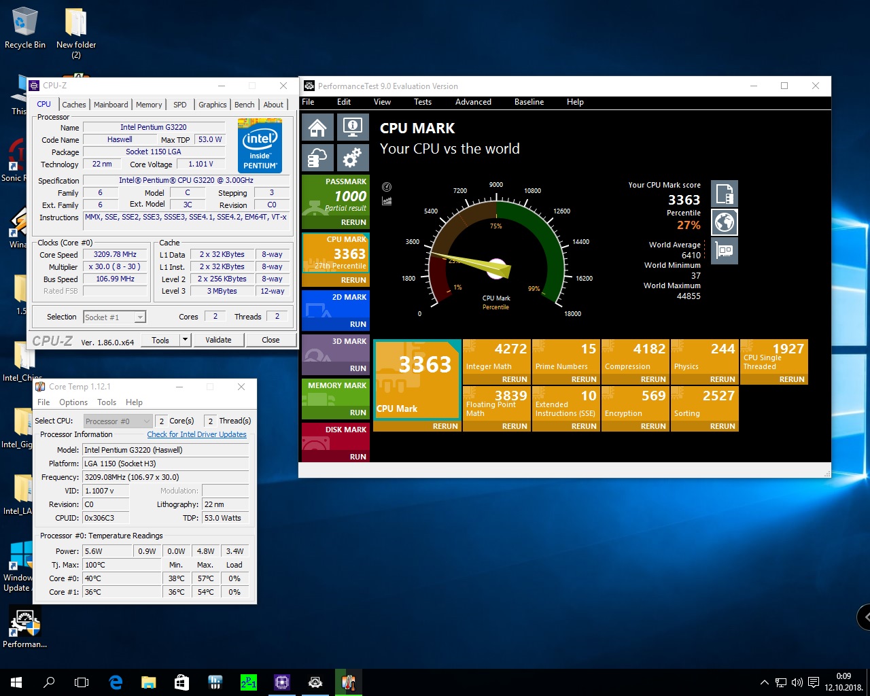Switch to the SPD tab in CPU-Z

tap(180, 105)
